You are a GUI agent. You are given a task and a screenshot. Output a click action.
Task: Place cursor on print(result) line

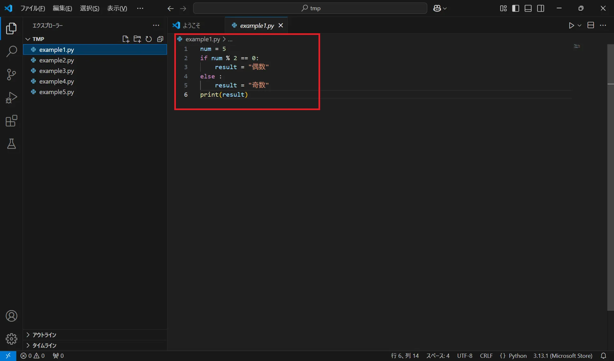point(224,95)
